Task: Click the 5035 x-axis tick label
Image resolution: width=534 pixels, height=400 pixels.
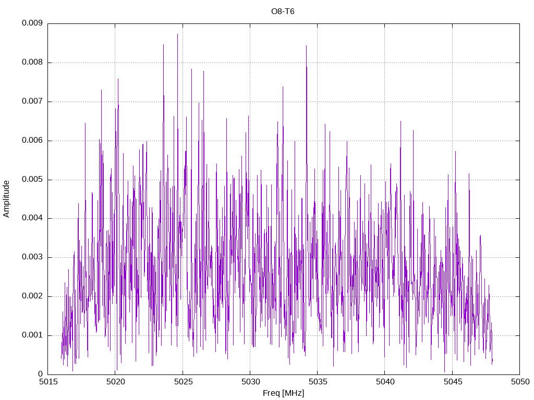Action: coord(318,382)
